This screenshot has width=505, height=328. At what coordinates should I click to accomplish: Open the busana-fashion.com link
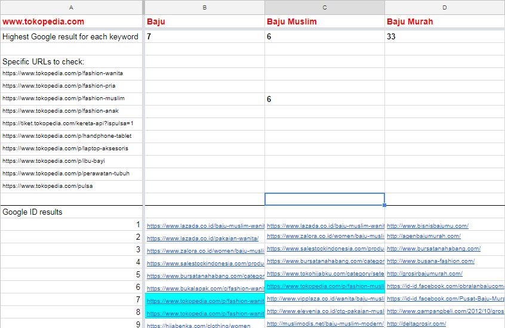coord(431,261)
